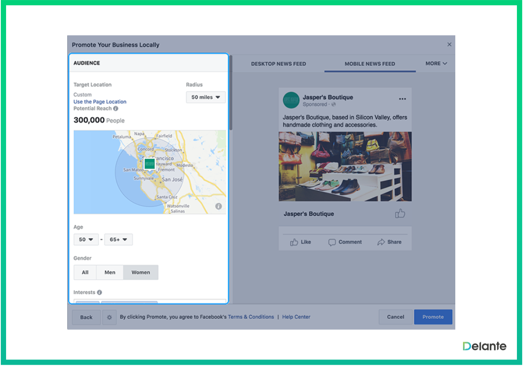Screen dimensions: 523x366
Task: Click the audience panel scrollbar
Action: click(231, 93)
